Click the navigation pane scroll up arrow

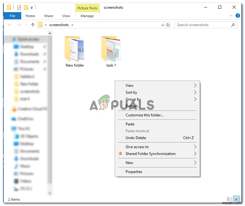(x=50, y=33)
